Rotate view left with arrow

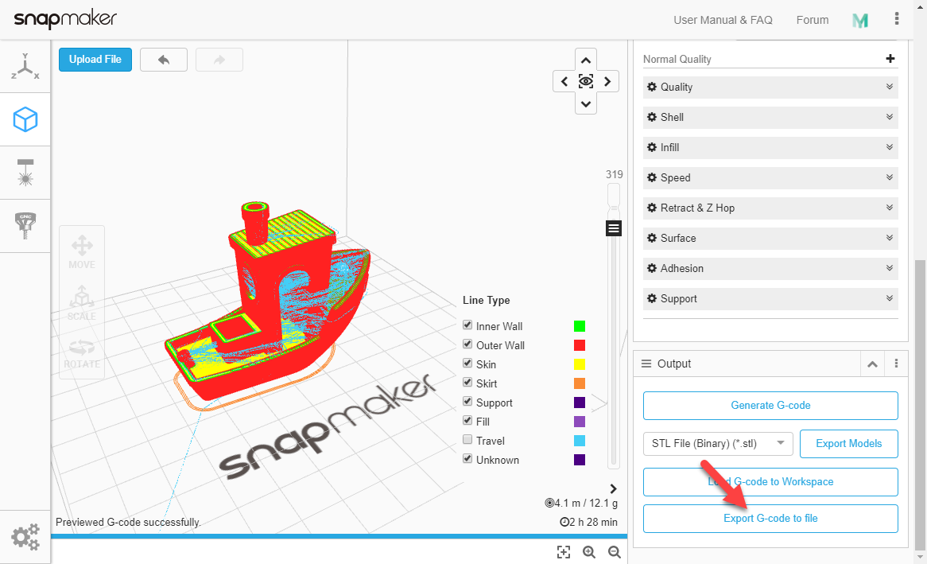[564, 82]
